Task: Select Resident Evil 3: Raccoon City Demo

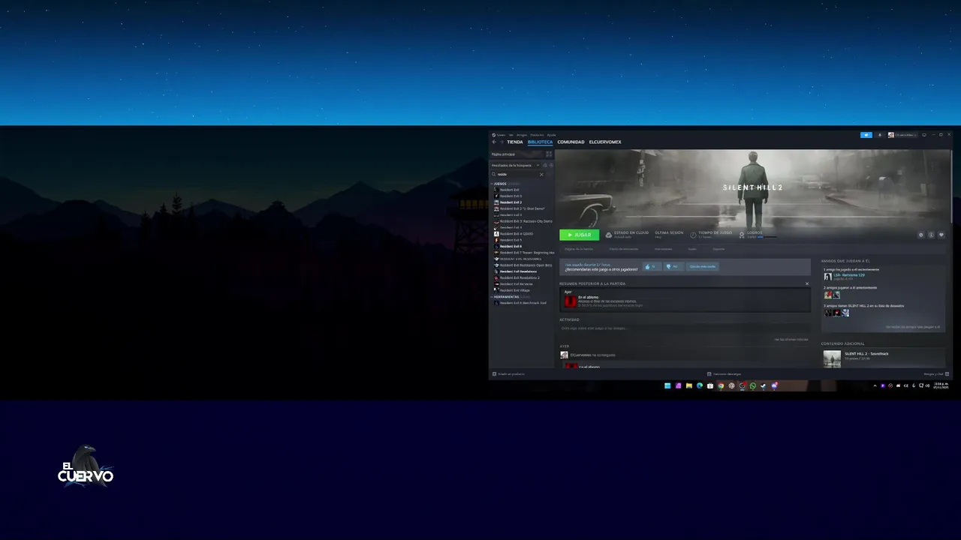Action: coord(522,221)
